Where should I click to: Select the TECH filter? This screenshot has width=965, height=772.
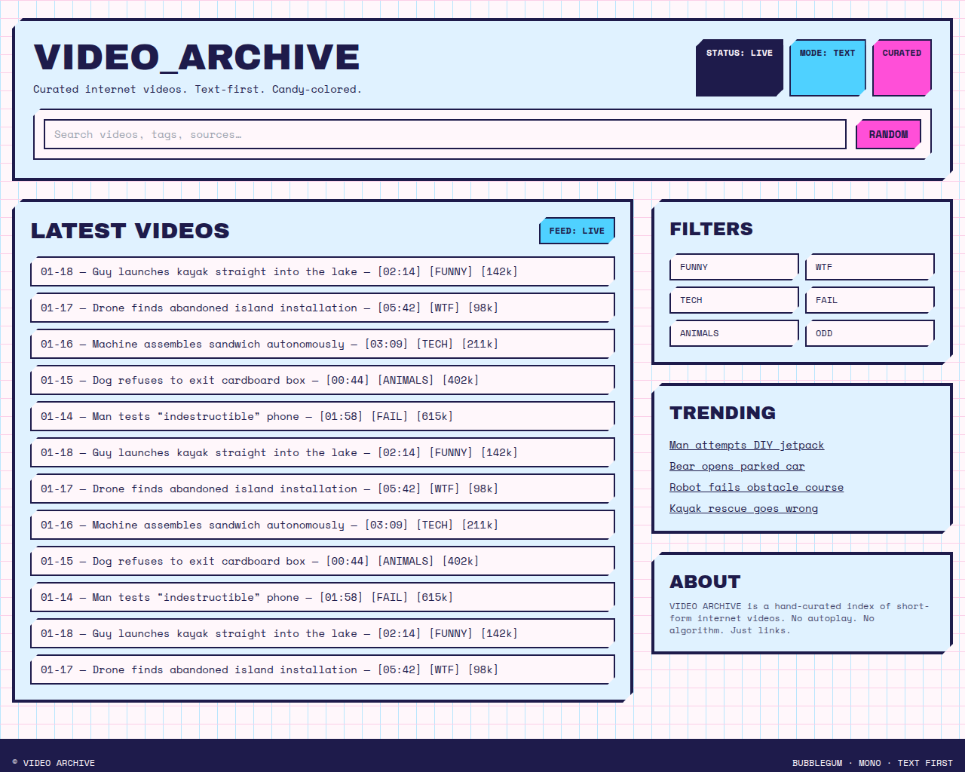point(733,299)
